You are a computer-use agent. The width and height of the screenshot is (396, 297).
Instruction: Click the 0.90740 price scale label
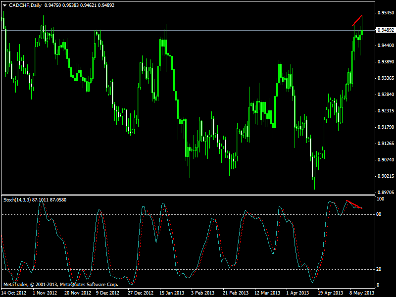pos(386,159)
